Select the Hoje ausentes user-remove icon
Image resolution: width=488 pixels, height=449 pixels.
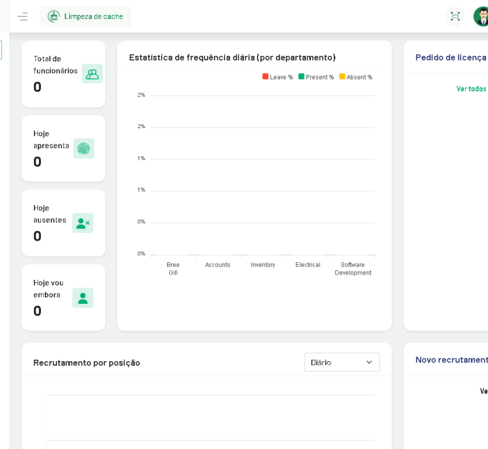point(83,223)
